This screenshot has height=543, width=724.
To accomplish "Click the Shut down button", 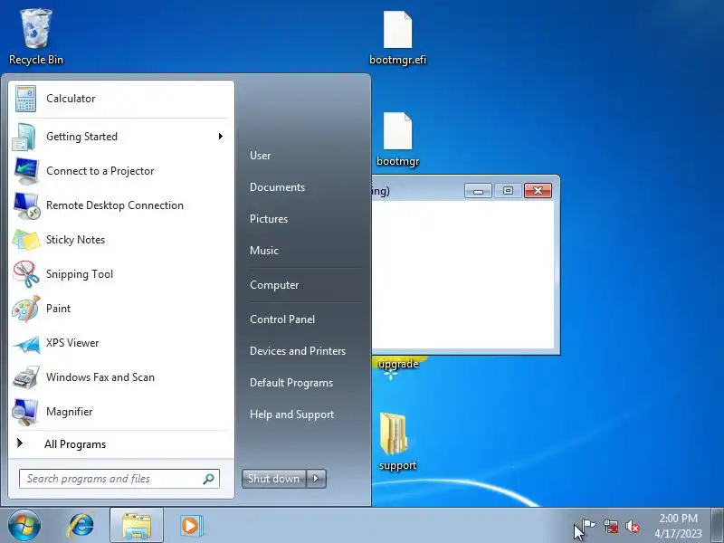I will [274, 479].
